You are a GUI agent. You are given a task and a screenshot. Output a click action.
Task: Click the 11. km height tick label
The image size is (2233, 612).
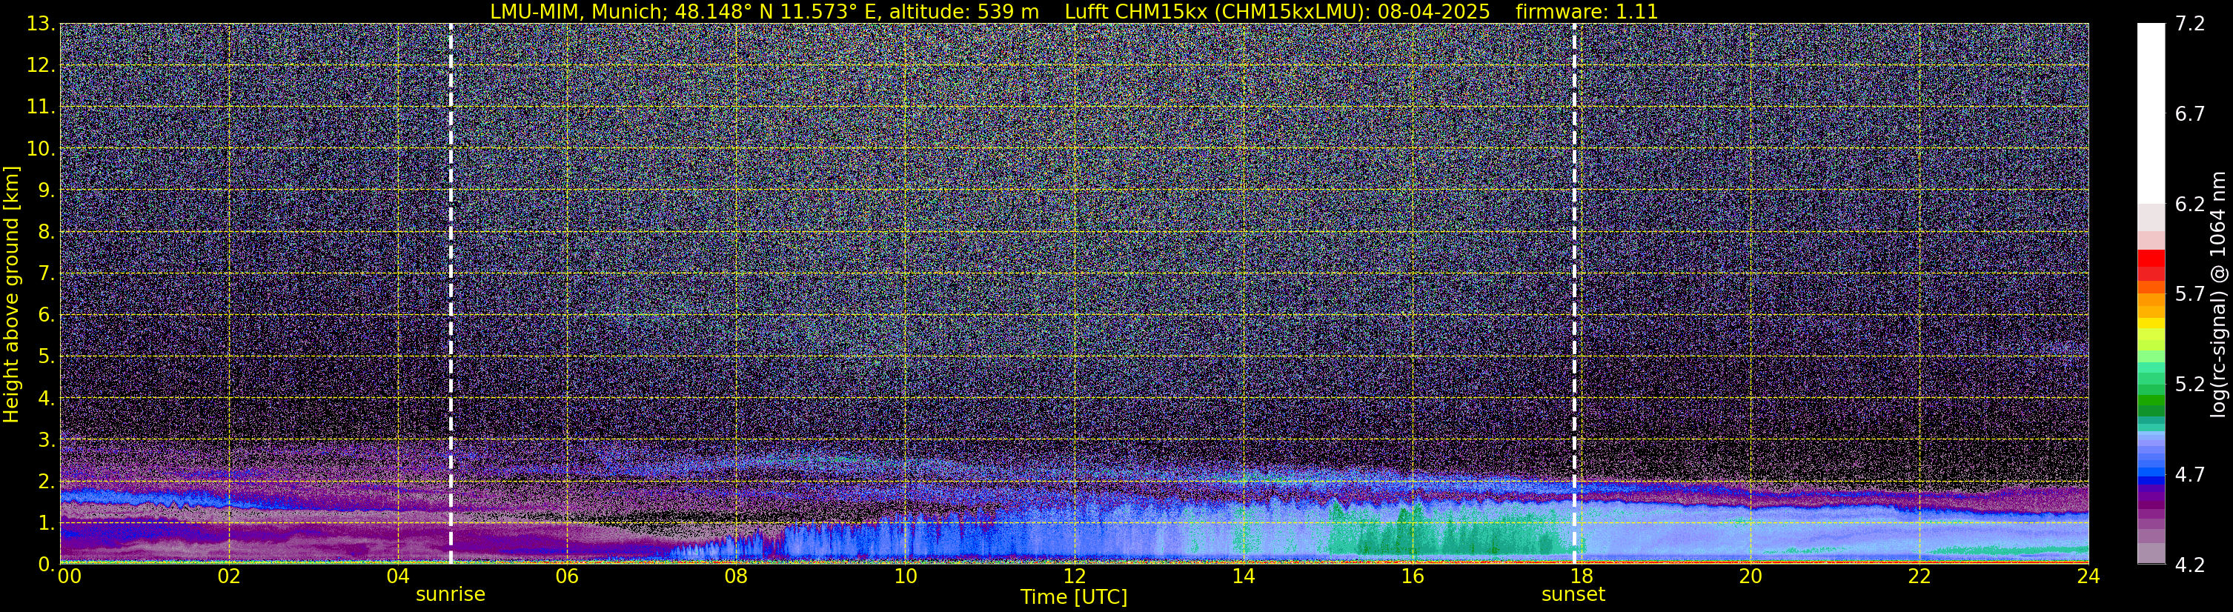pyautogui.click(x=41, y=107)
